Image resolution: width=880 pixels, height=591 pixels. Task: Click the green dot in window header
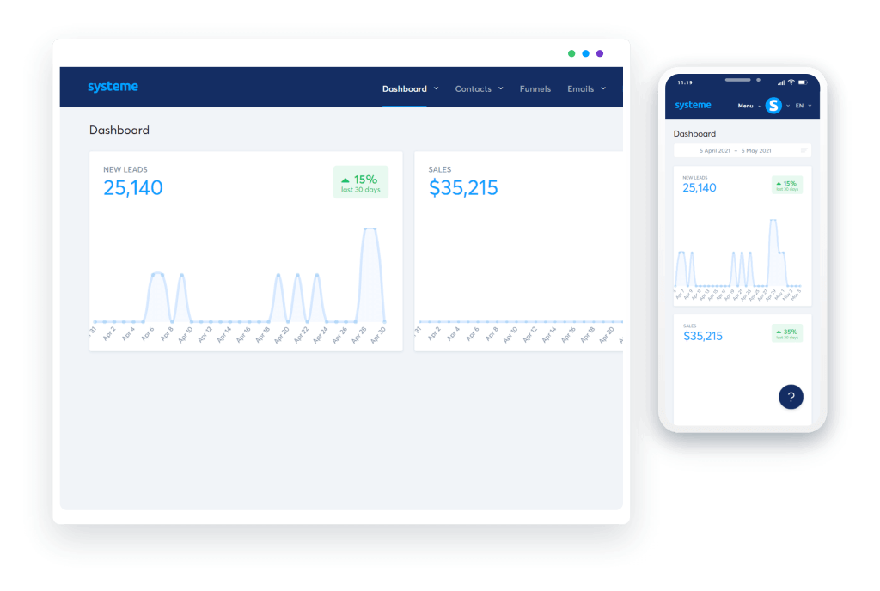click(571, 53)
